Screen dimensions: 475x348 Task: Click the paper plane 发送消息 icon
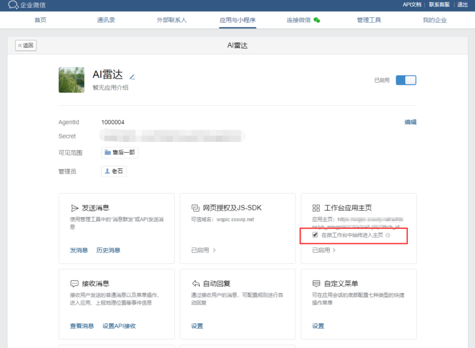[x=75, y=208]
